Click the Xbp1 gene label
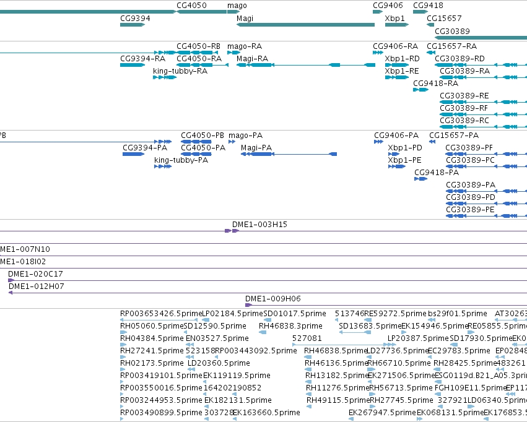Image resolution: width=527 pixels, height=422 pixels. [x=395, y=18]
